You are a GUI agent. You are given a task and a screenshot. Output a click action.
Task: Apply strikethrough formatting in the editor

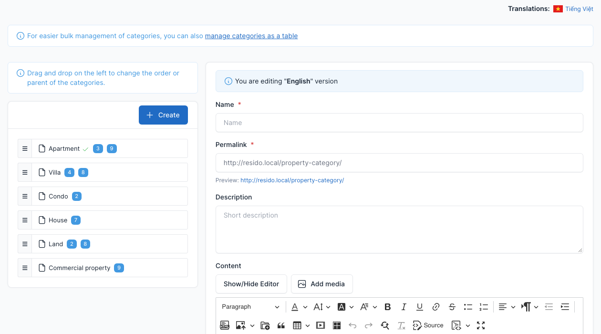[452, 307]
